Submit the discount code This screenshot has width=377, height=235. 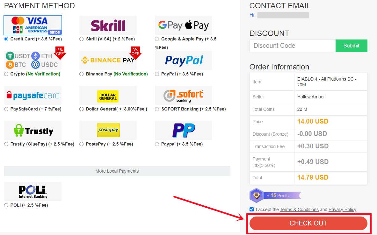351,46
